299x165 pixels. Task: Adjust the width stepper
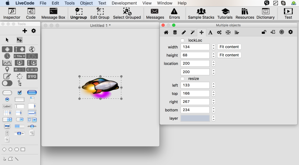(213, 47)
